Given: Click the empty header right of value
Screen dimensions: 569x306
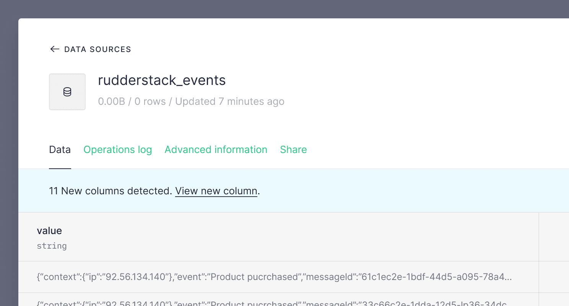Looking at the screenshot, I should 554,237.
